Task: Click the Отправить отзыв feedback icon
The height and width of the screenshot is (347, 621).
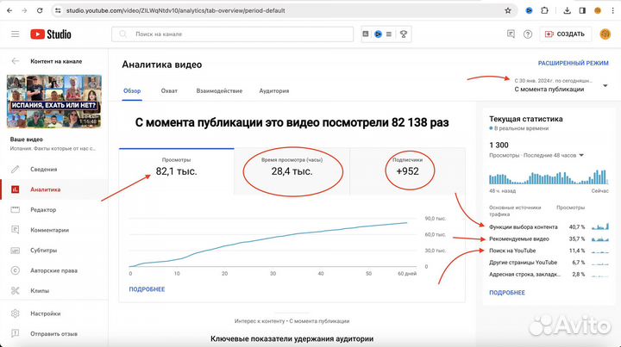Action: 15,333
